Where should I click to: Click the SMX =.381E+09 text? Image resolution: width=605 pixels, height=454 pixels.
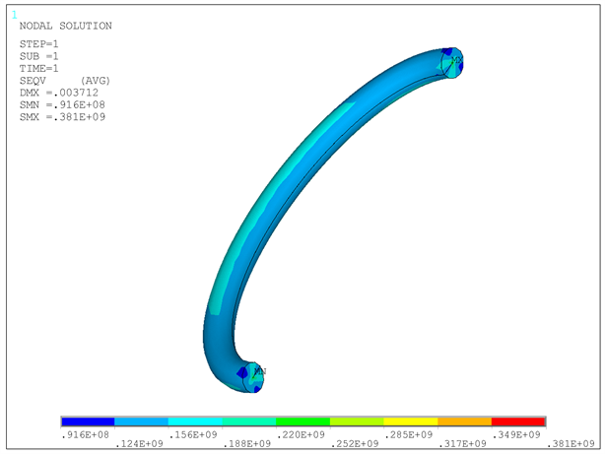(62, 117)
